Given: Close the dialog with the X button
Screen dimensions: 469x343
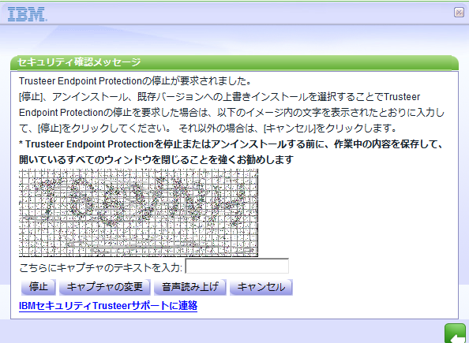Looking at the screenshot, I should coord(459,13).
